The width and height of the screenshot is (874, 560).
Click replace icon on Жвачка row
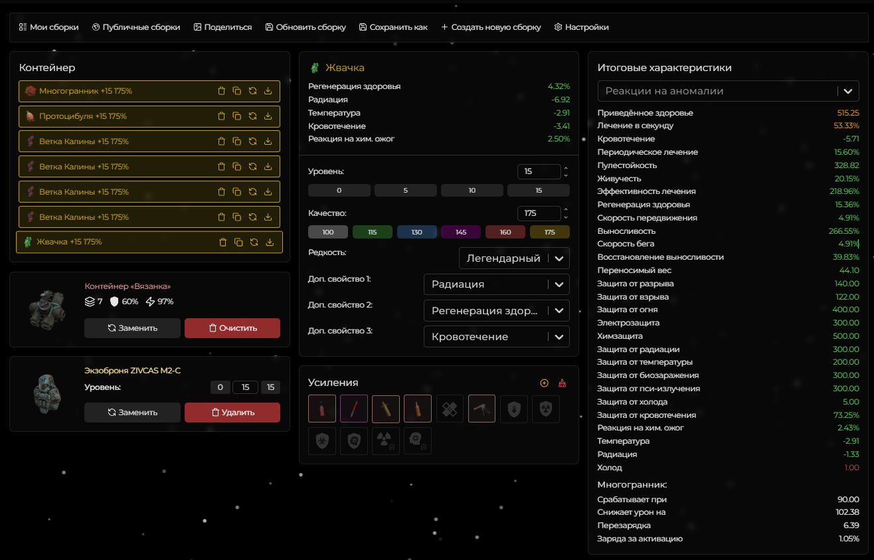click(254, 242)
